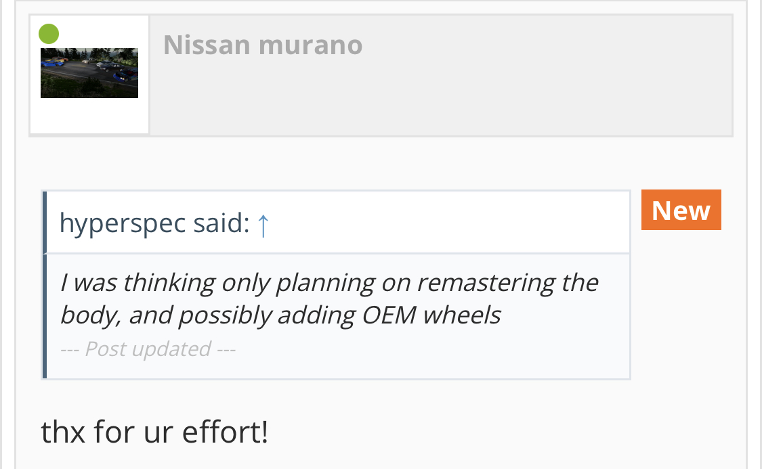Screen dimensions: 762x469
Task: Click the orange New badge
Action: click(681, 210)
